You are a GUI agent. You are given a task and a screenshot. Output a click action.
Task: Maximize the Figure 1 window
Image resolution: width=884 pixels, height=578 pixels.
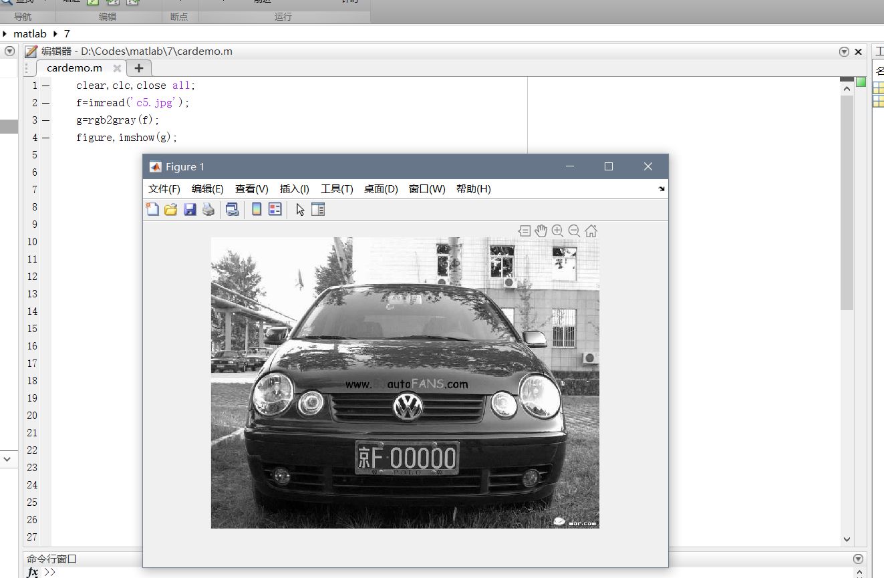click(x=609, y=166)
